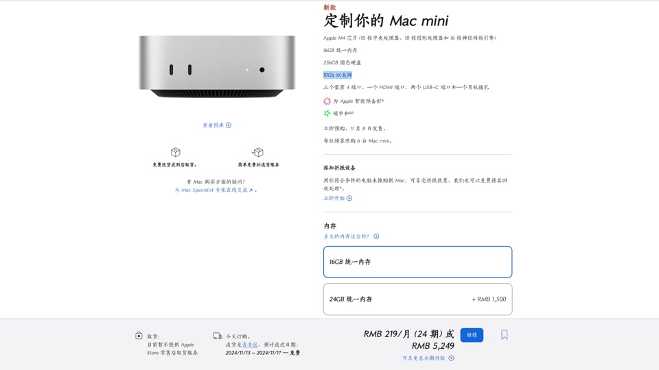Image resolution: width=659 pixels, height=370 pixels.
Task: Click the free delivery box icon
Action: tap(175, 152)
